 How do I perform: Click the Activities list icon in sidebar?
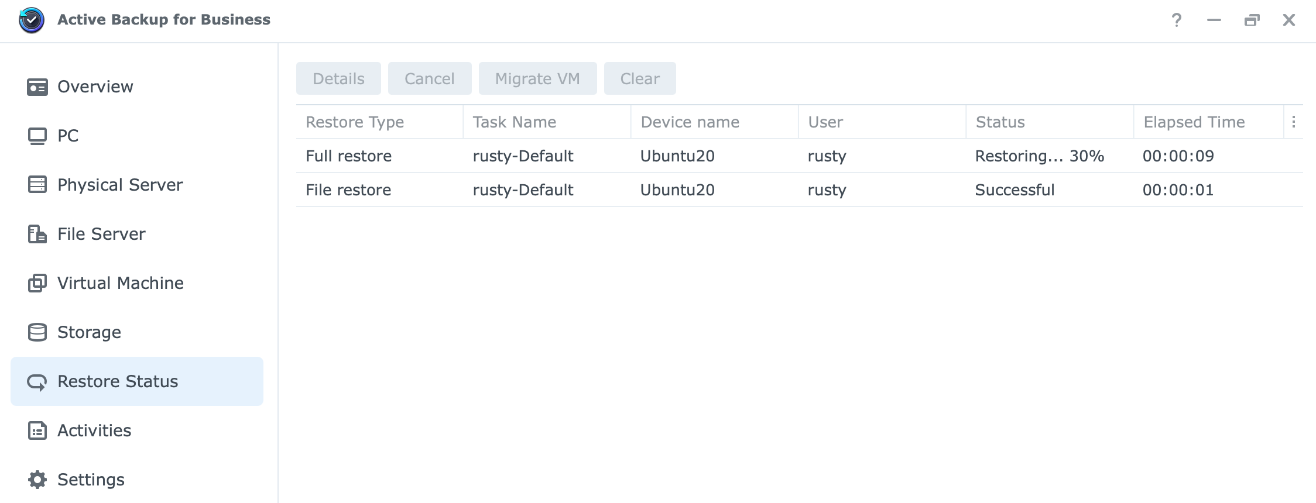click(37, 430)
